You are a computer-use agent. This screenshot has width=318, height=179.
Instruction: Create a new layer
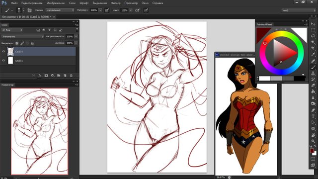[x=65, y=76]
